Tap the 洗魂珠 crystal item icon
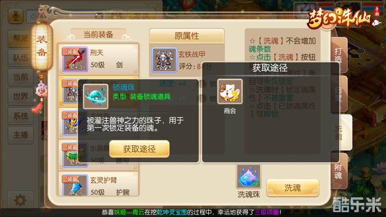 coord(248,177)
